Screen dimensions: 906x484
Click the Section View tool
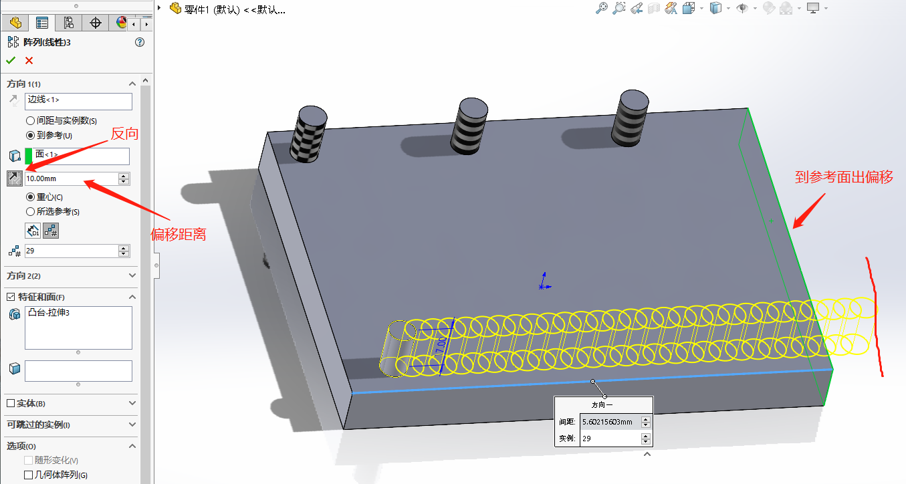coord(654,8)
